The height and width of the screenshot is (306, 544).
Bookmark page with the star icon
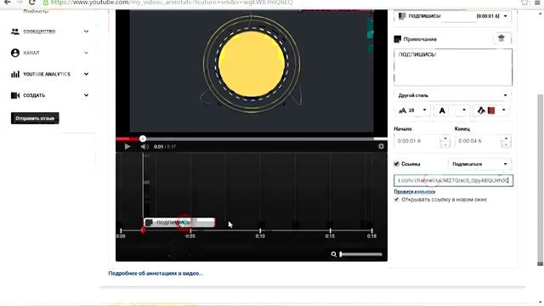[x=524, y=3]
